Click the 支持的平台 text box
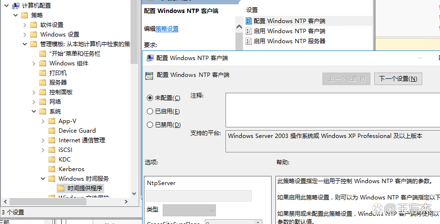This screenshot has height=224, width=440. tap(333, 142)
